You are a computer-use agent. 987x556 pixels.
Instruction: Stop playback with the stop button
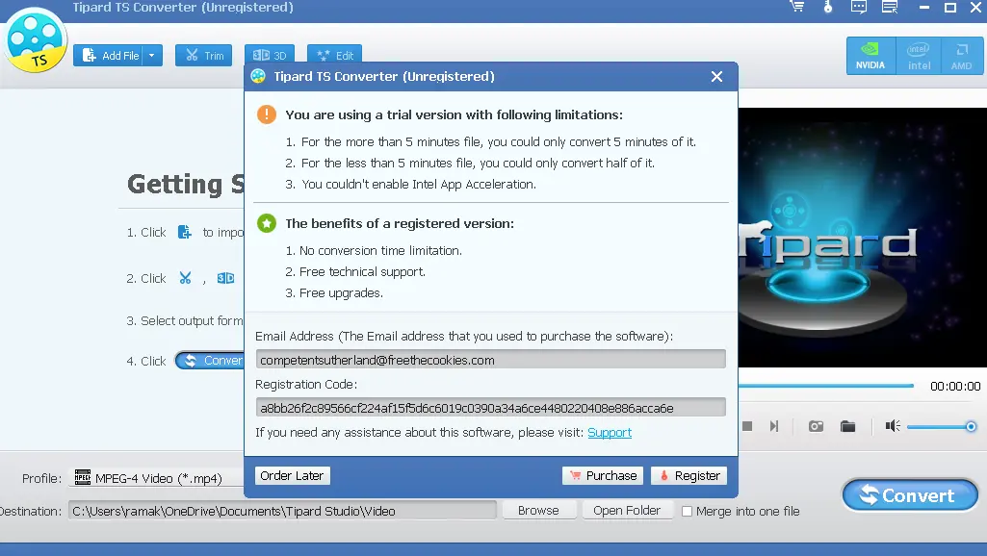747,426
